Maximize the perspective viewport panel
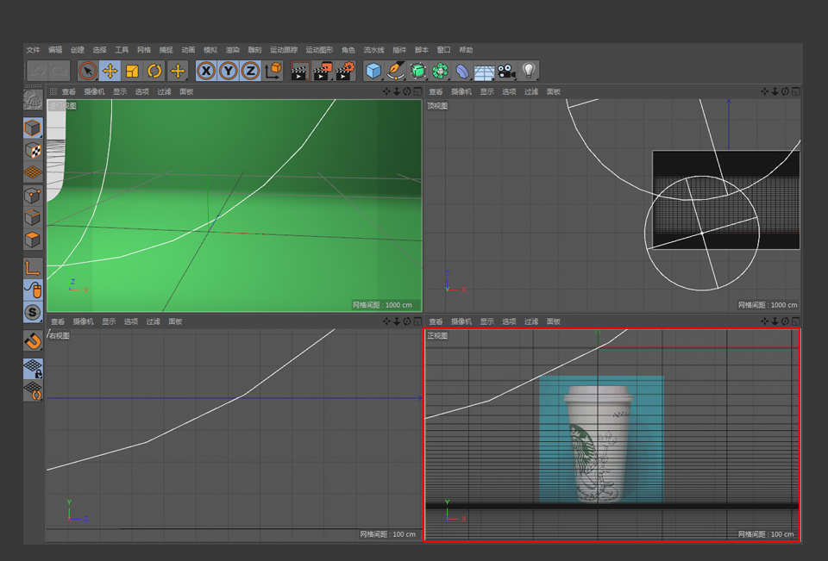 (417, 91)
